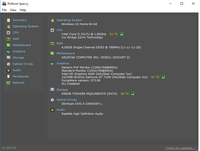The image size is (200, 151).
Task: Click the Audio speaker icon in sidebar
Action: point(9,70)
